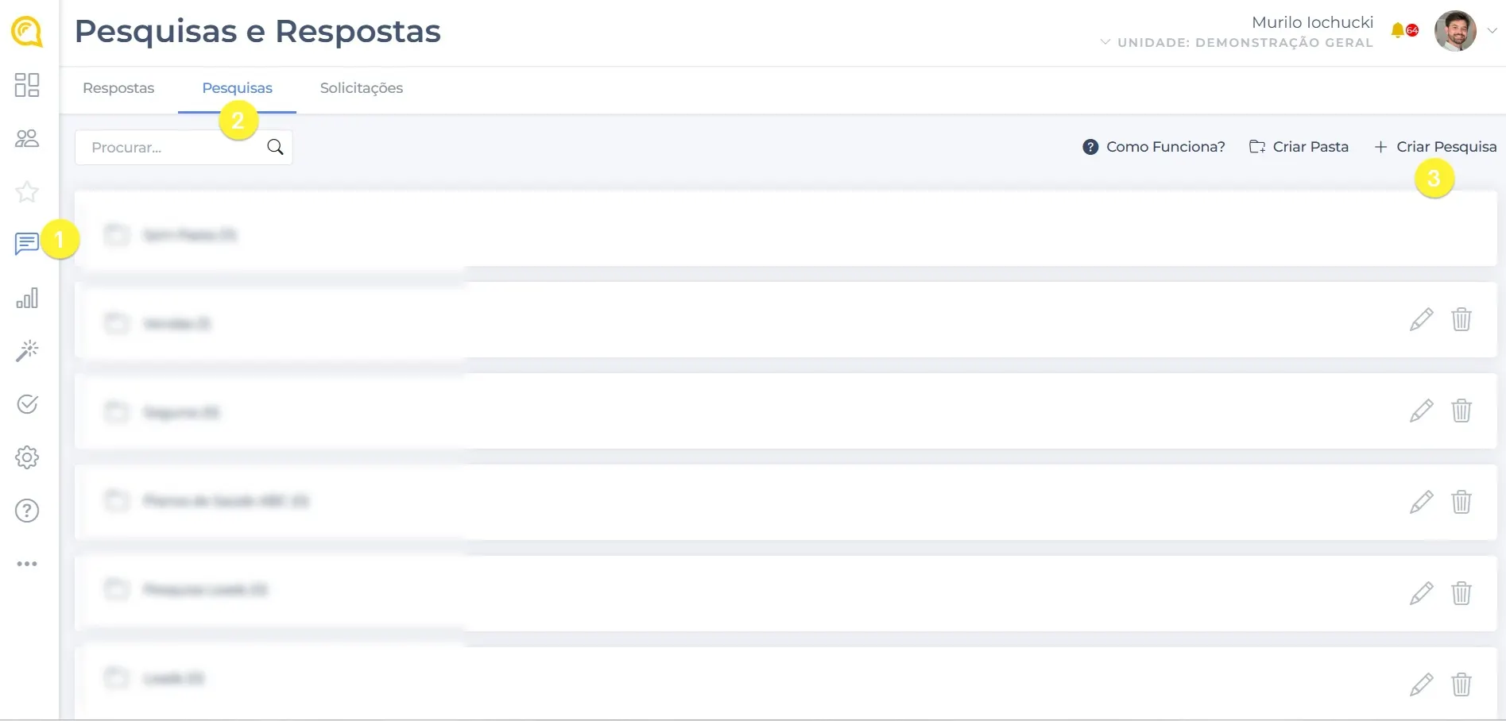Screen dimensions: 1506x721
Task: Open the bar chart reports icon
Action: pyautogui.click(x=27, y=298)
